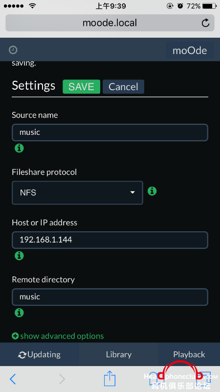Image resolution: width=220 pixels, height=392 pixels.
Task: Click info icon beside Fileshare protocol dropdown
Action: coord(152,191)
